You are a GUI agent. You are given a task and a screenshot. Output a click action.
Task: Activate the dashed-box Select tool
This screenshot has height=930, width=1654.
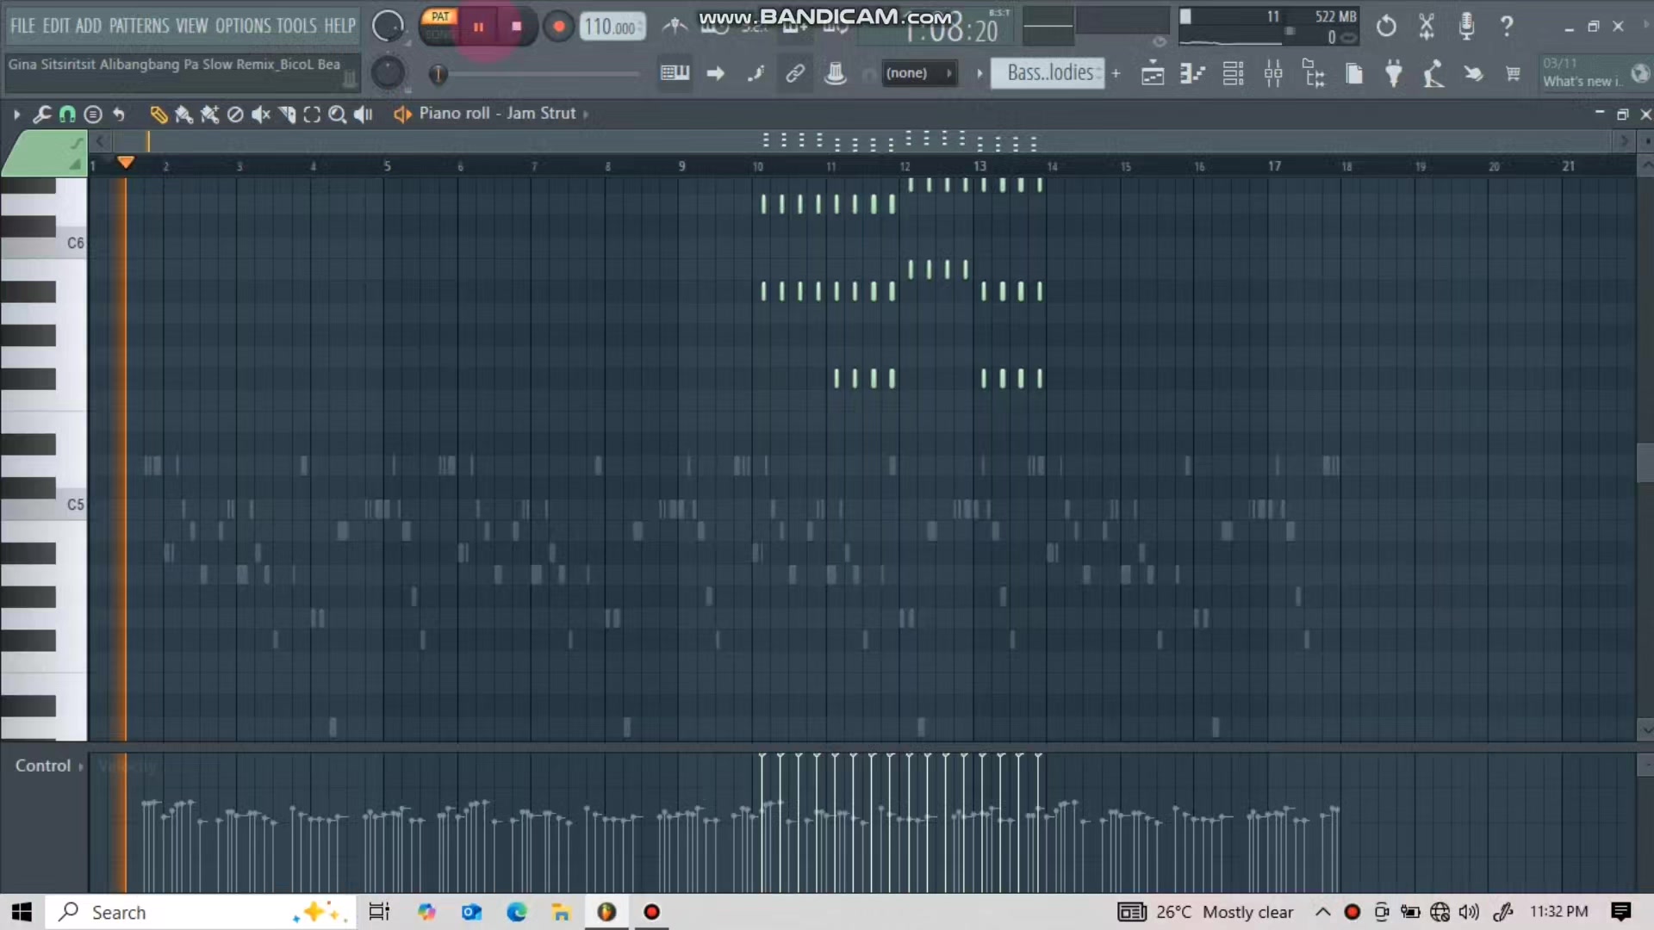[312, 114]
